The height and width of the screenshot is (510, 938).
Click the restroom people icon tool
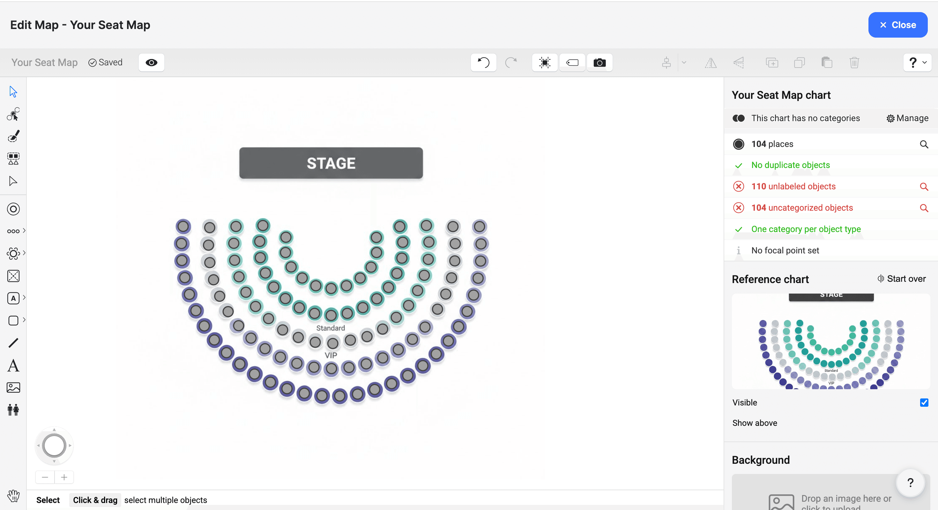point(13,410)
